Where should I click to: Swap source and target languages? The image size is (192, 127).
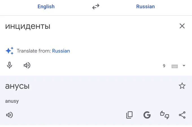pos(96,6)
